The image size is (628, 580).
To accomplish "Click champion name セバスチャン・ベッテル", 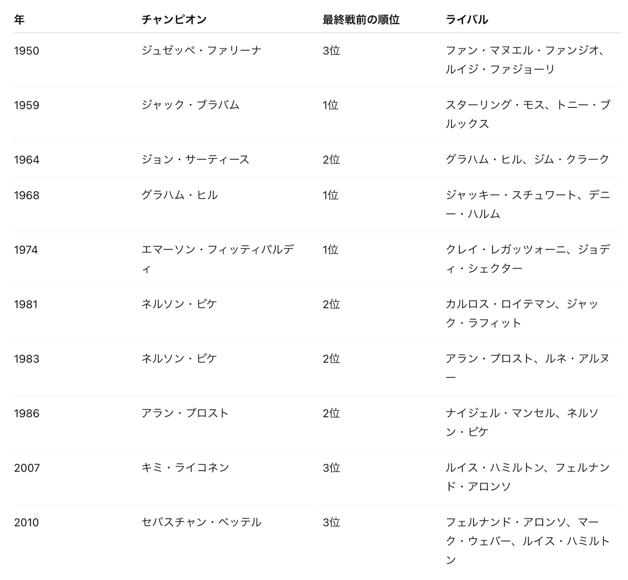I will 201,522.
